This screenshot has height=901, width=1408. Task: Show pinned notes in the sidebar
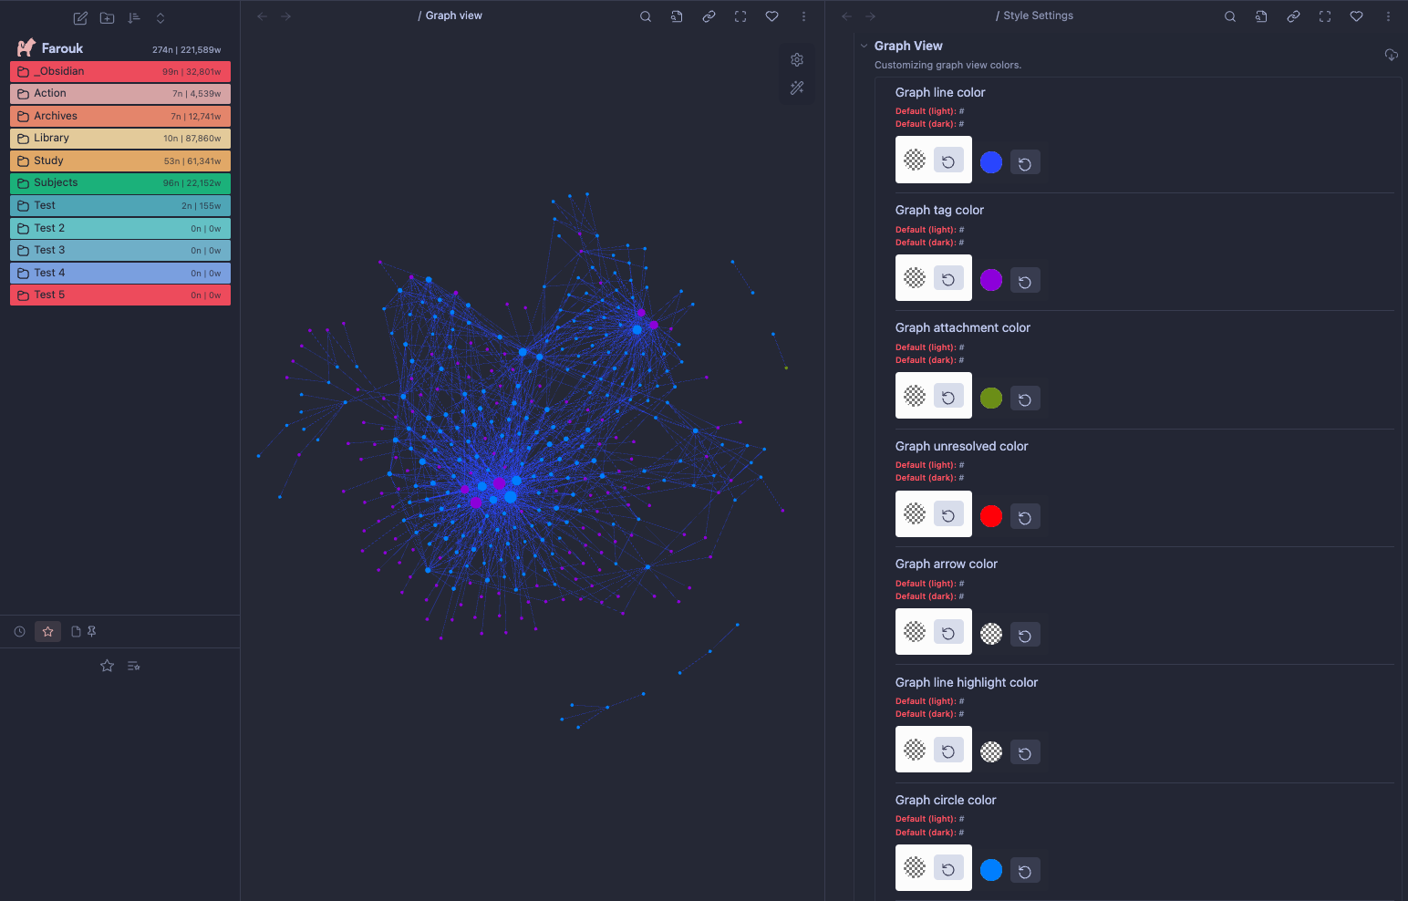click(91, 631)
